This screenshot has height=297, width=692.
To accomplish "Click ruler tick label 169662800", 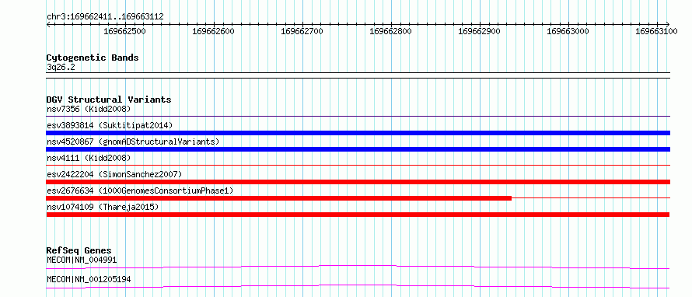I will [x=390, y=31].
